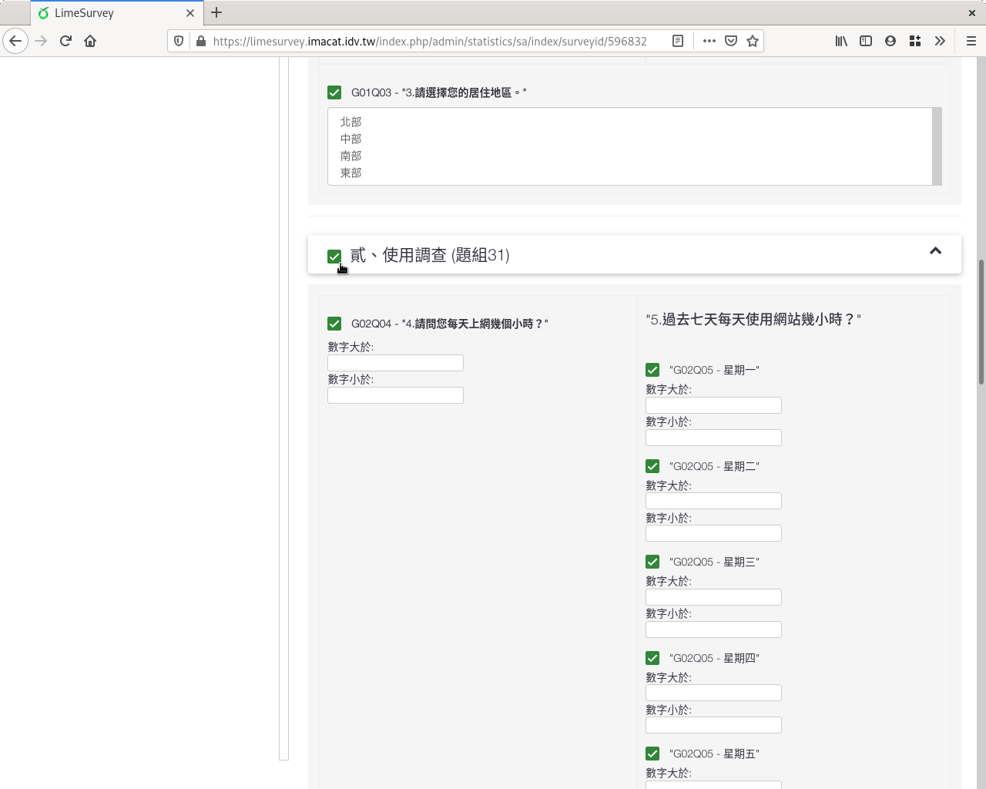The image size is (986, 789).
Task: Focus 星期一 數字小於 input field
Action: tap(713, 438)
